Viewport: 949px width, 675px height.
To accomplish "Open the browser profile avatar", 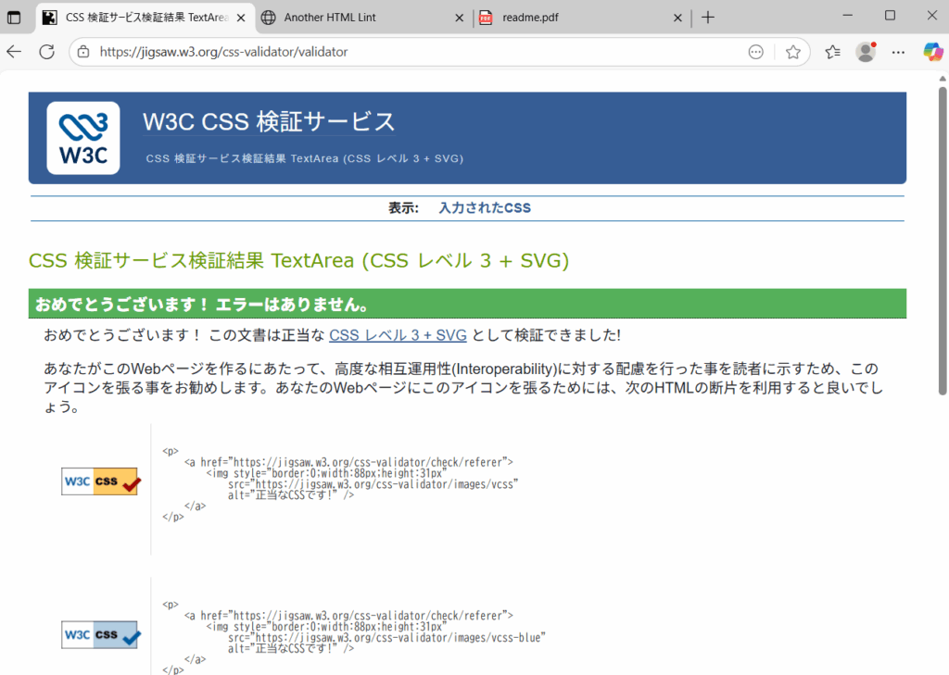I will 866,52.
